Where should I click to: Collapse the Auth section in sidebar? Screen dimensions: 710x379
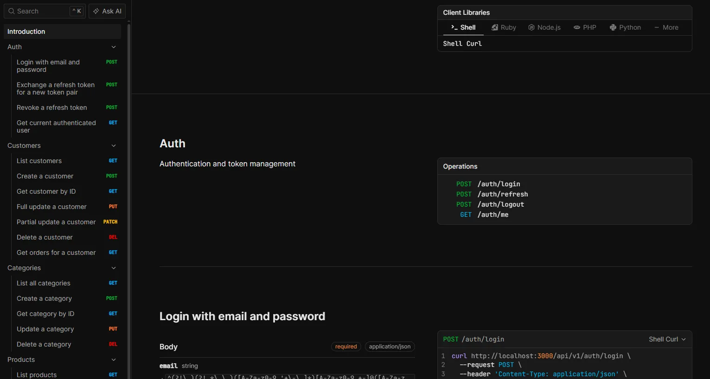click(x=114, y=47)
